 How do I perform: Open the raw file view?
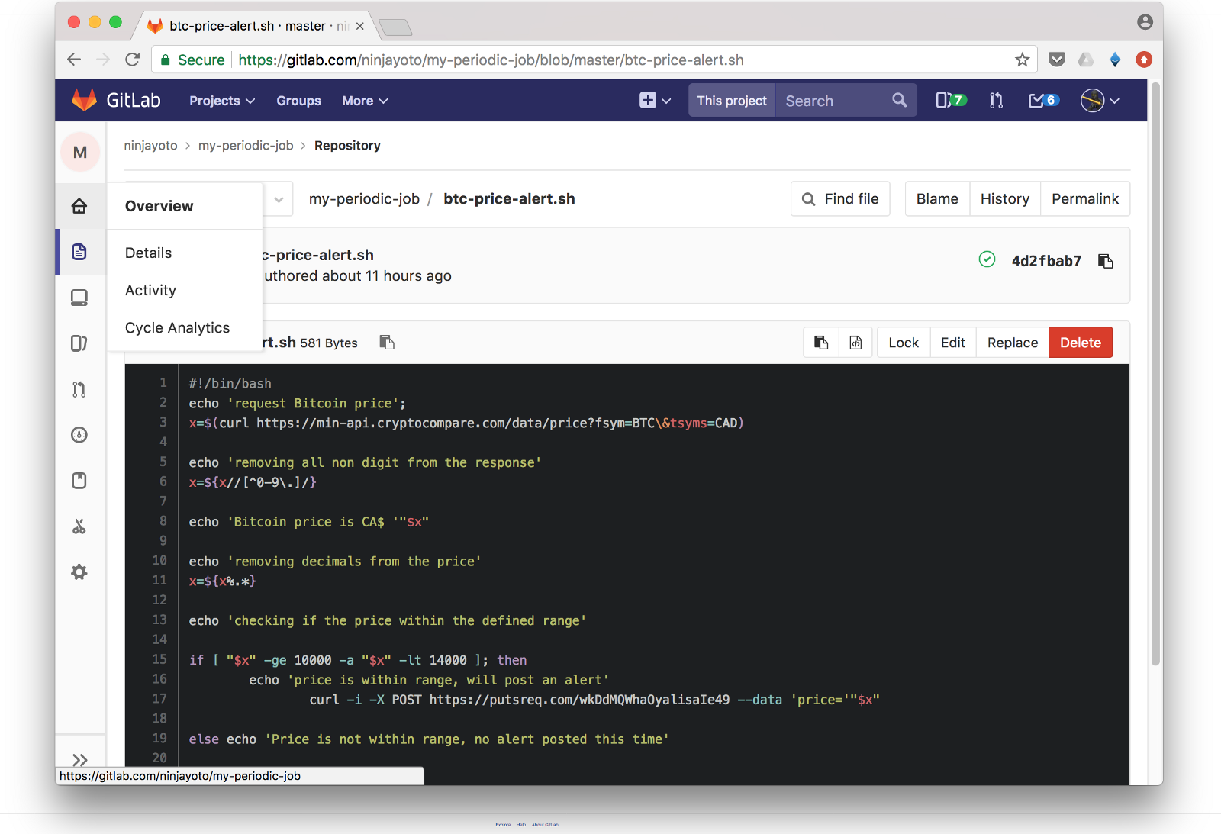(856, 343)
